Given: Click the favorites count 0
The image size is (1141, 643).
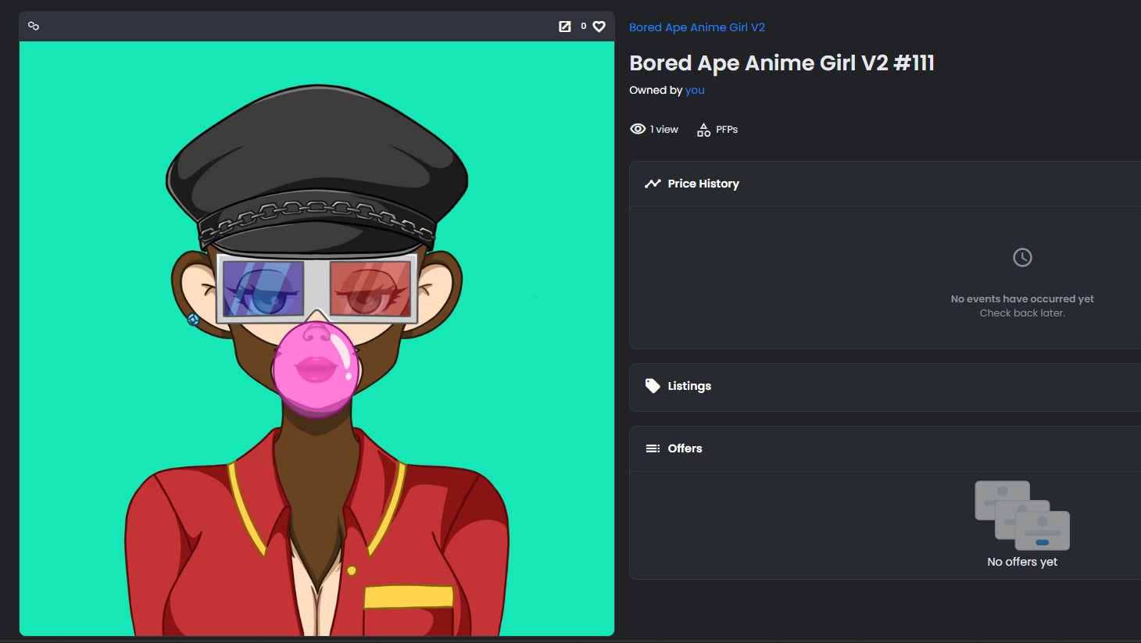Looking at the screenshot, I should click(x=584, y=27).
